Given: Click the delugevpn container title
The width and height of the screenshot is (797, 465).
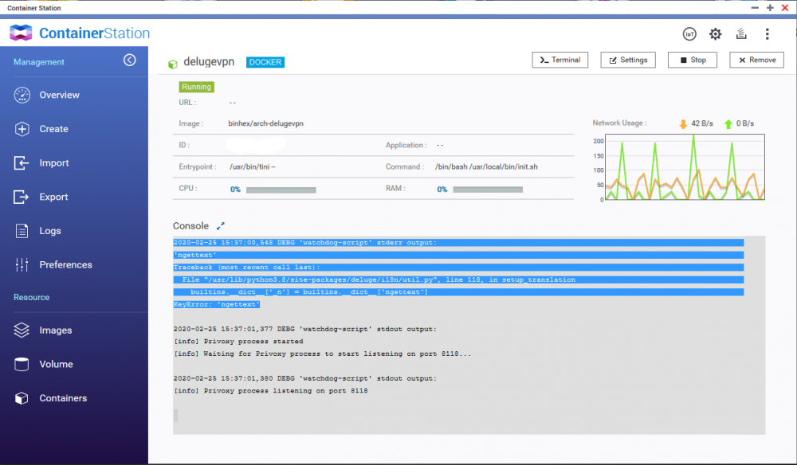Looking at the screenshot, I should pyautogui.click(x=209, y=61).
